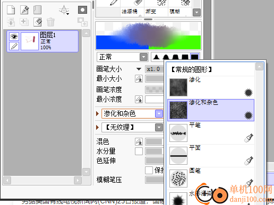
Task: Choose the third brush edge shape
Action: [175, 57]
